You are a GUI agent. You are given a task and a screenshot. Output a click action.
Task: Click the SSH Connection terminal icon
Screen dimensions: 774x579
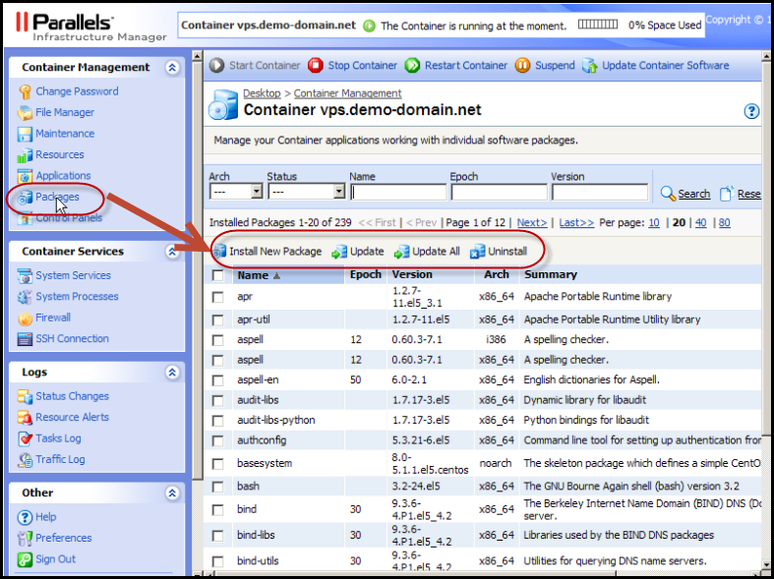(25, 339)
